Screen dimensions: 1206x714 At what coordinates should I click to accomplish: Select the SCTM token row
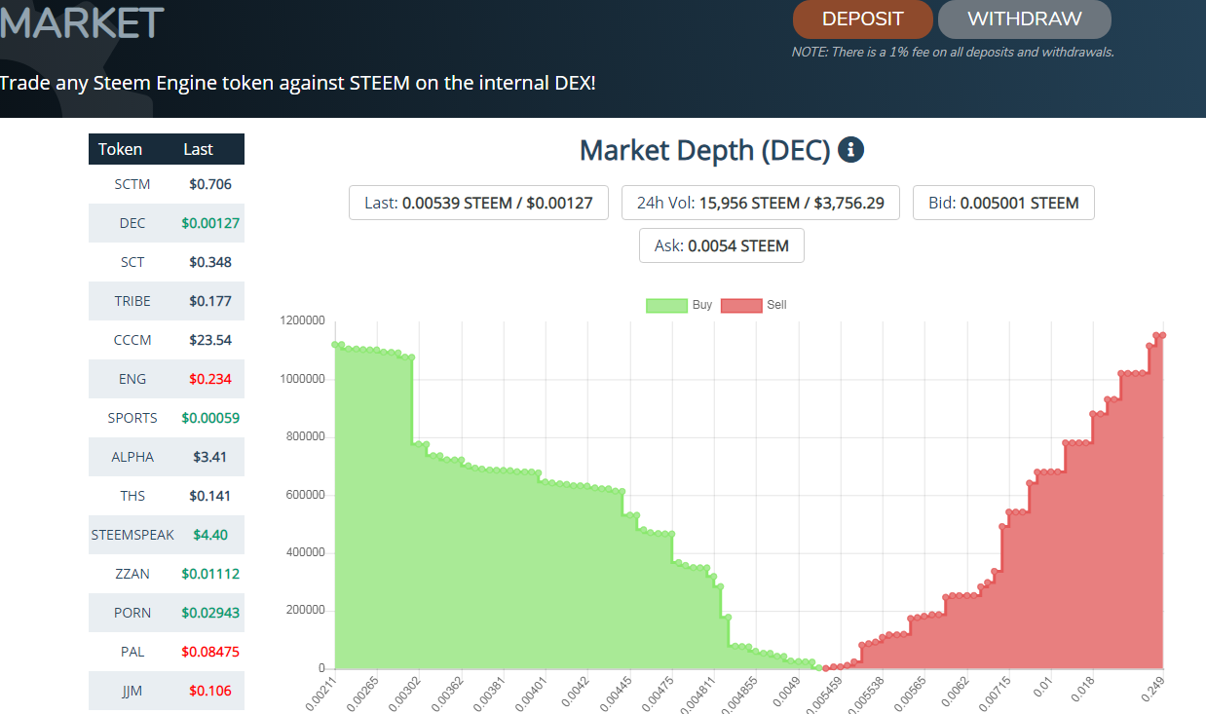coord(166,183)
